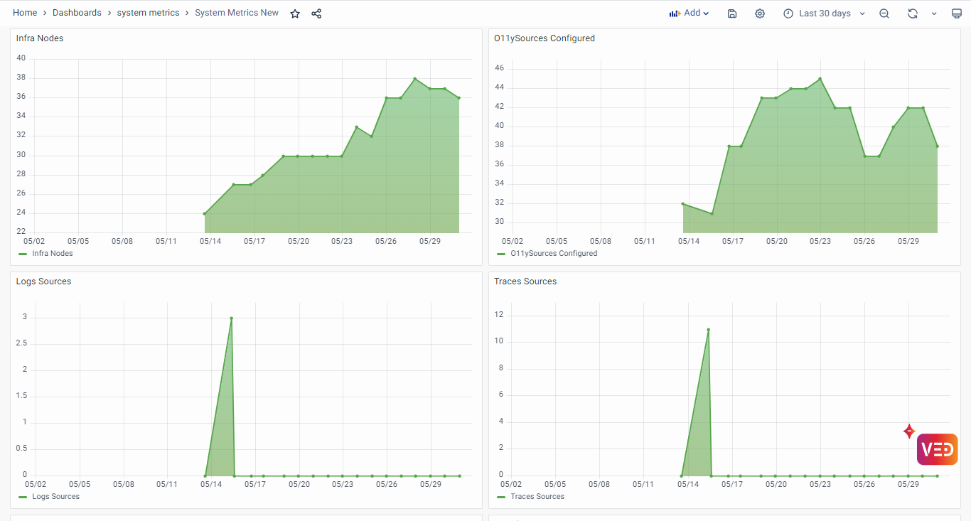
Task: Save the dashboard with disk icon
Action: coord(732,14)
